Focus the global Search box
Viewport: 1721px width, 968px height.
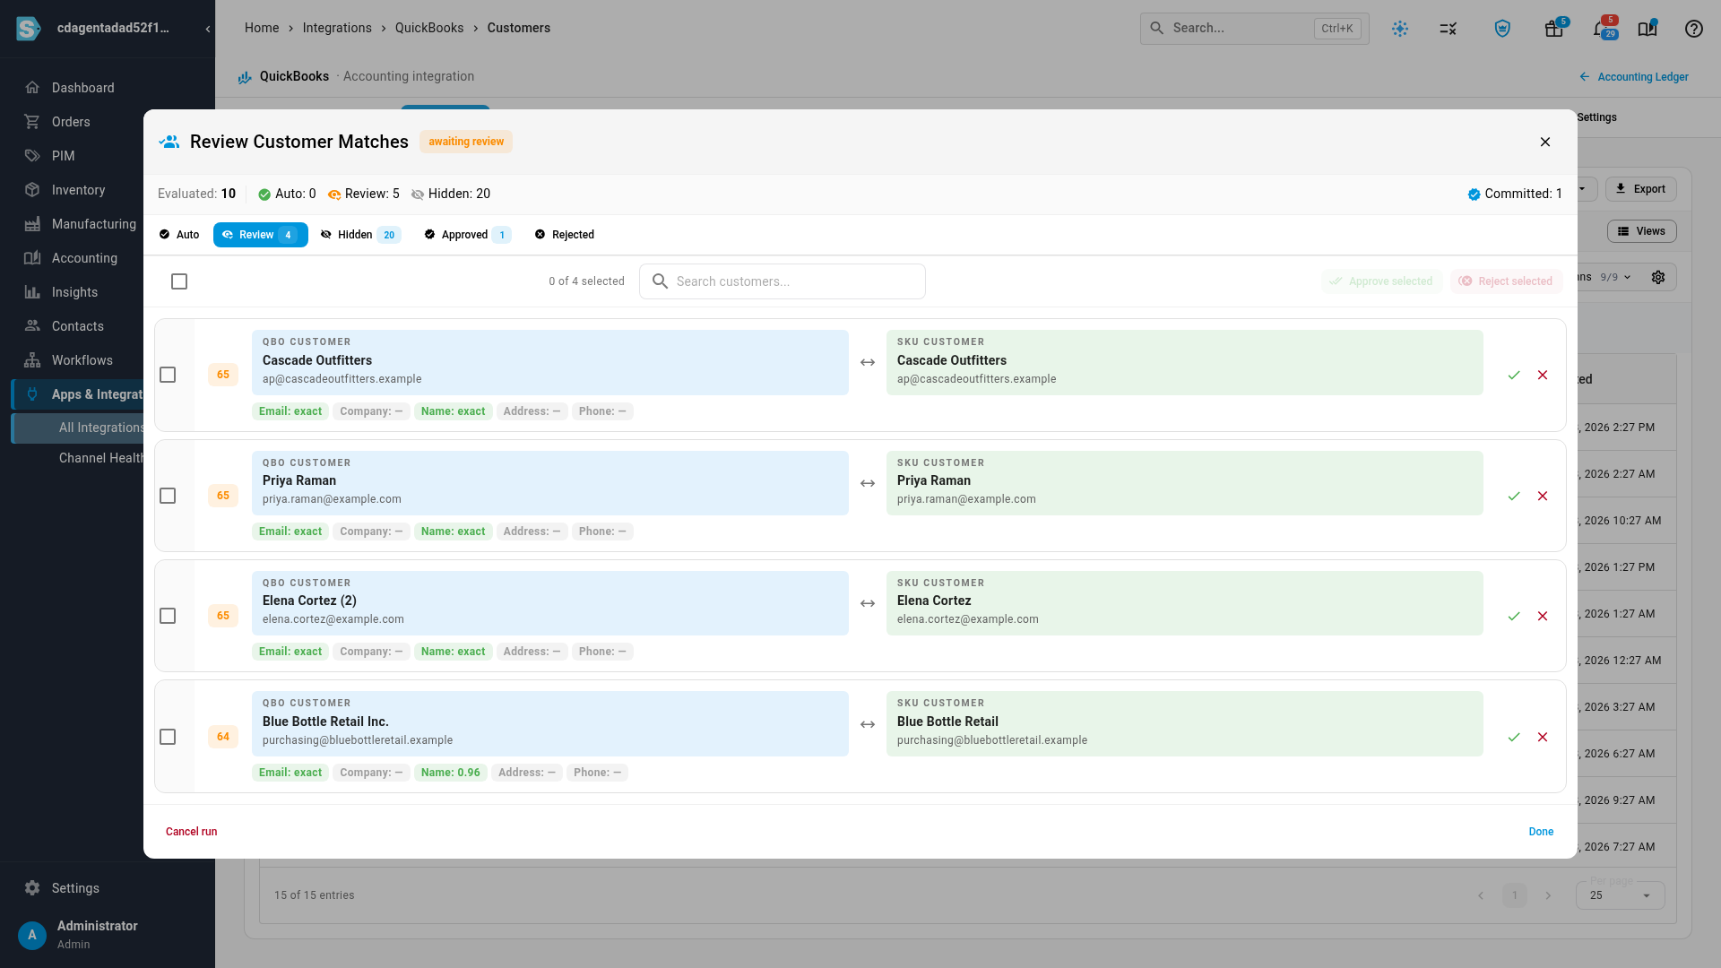[x=1254, y=29]
